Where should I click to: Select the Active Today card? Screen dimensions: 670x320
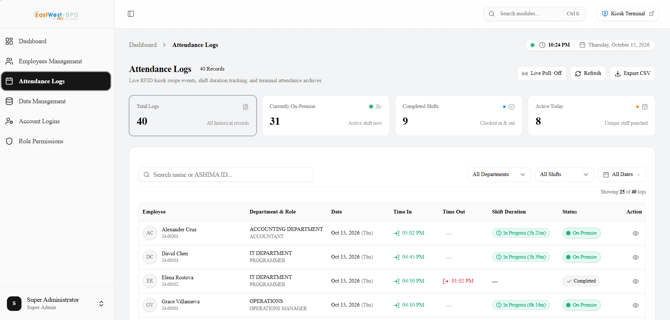(x=592, y=116)
